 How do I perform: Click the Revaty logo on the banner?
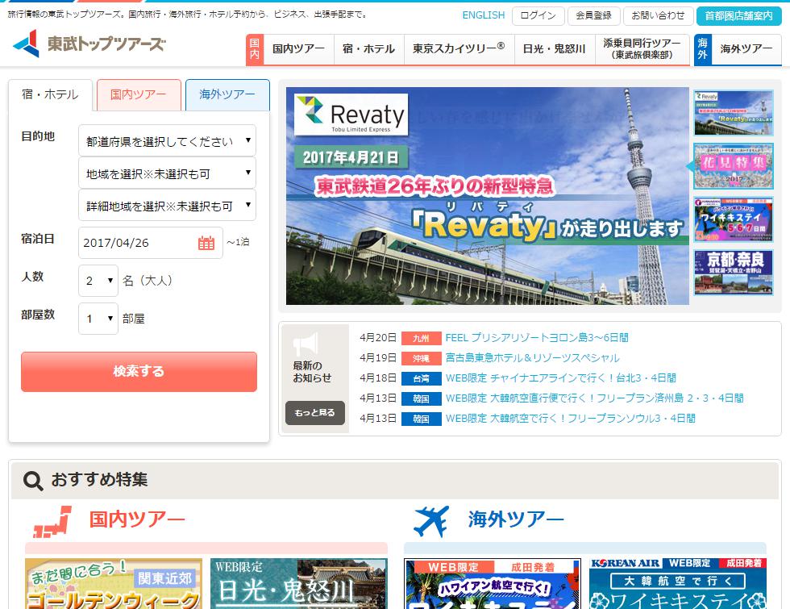point(351,115)
